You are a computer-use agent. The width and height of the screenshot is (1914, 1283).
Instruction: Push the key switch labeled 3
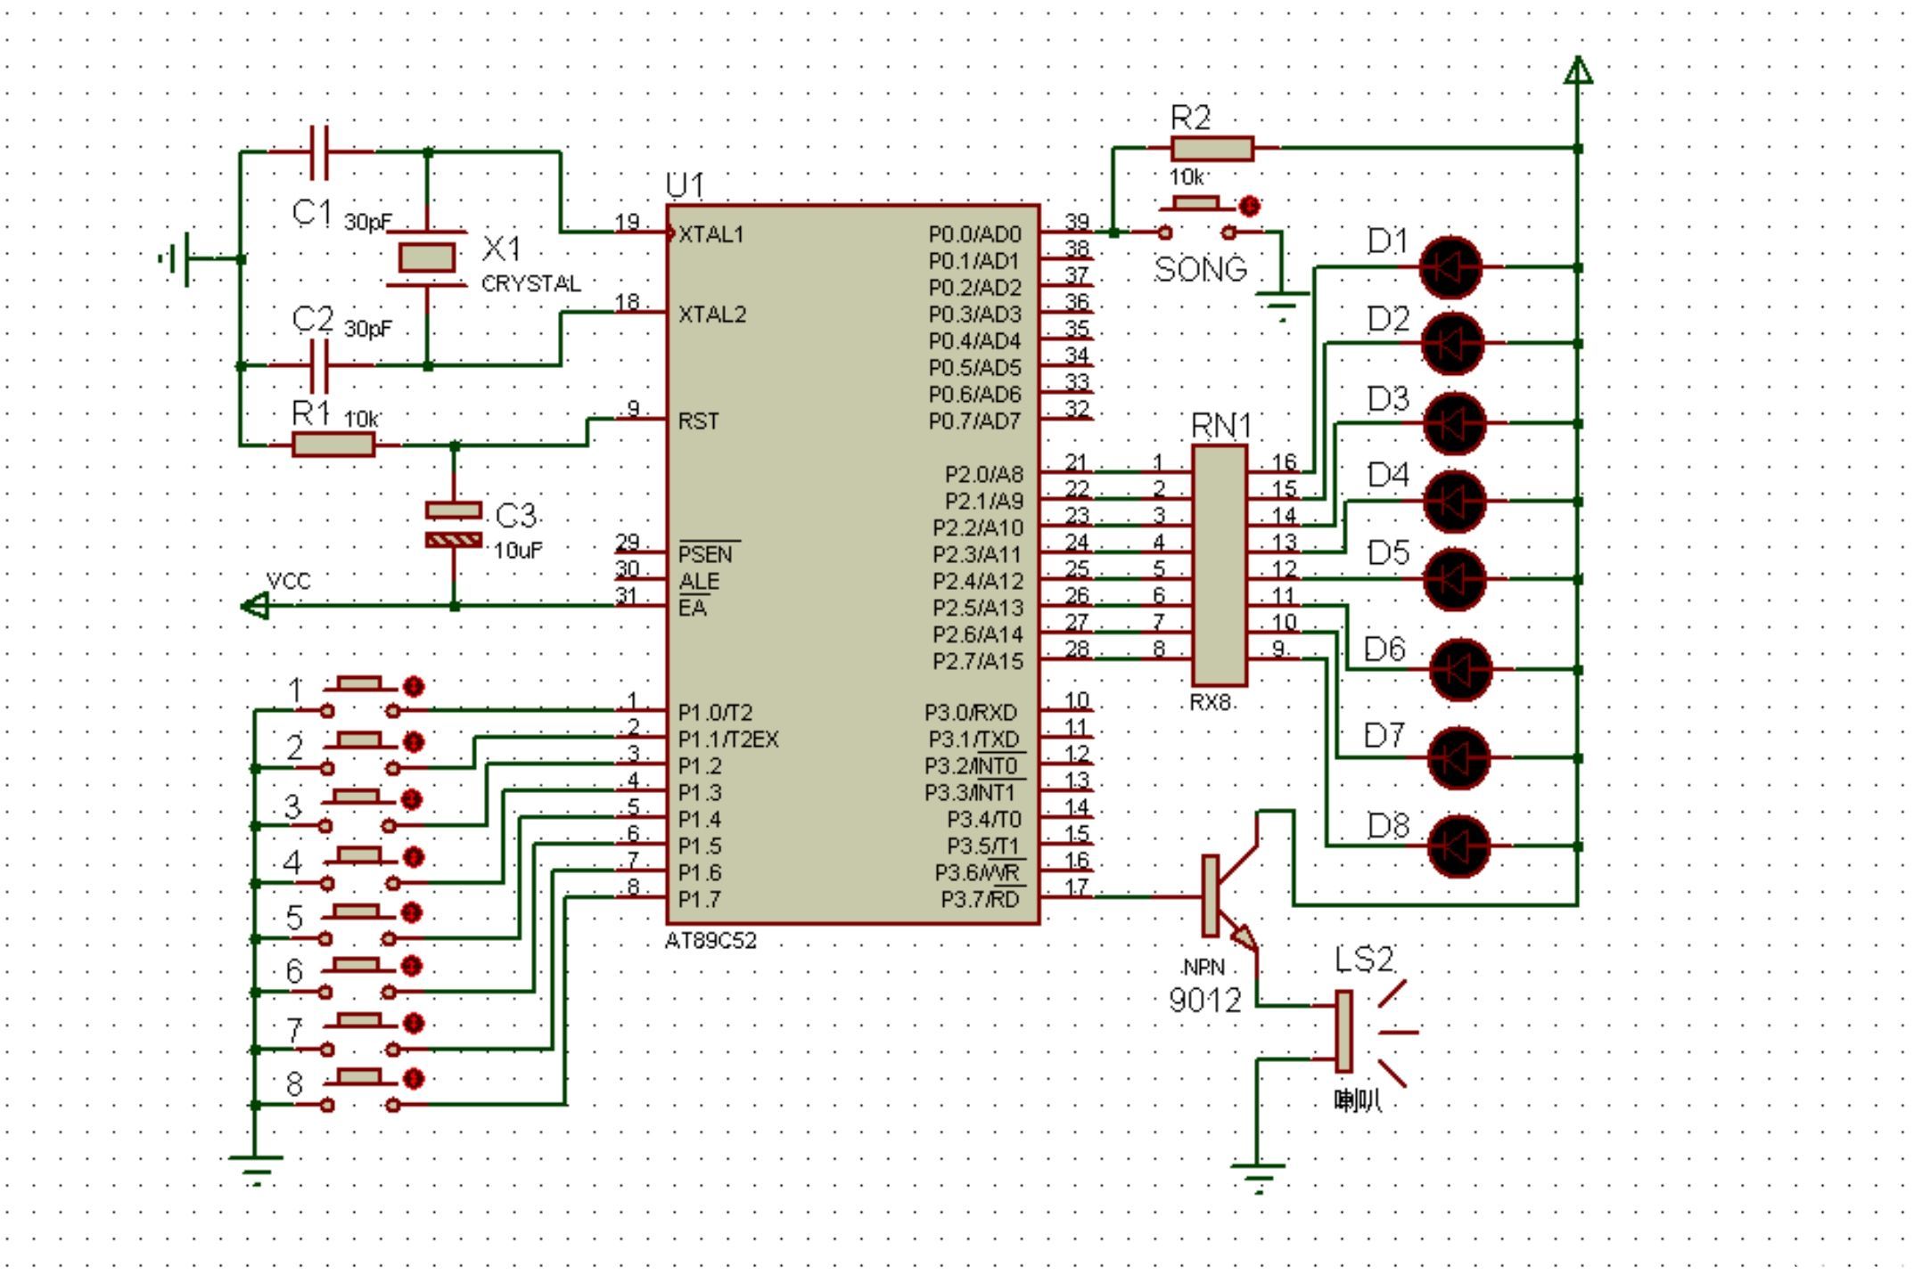pyautogui.click(x=359, y=797)
